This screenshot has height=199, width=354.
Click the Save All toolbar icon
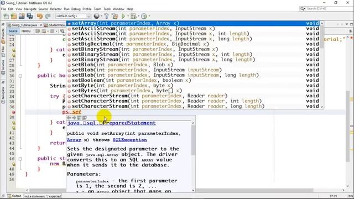(29, 16)
